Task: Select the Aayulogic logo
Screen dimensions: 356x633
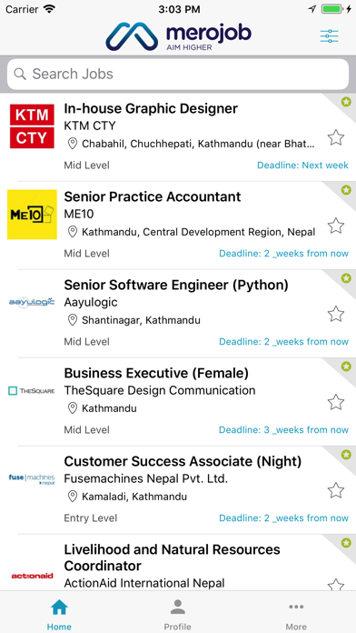Action: (x=32, y=302)
